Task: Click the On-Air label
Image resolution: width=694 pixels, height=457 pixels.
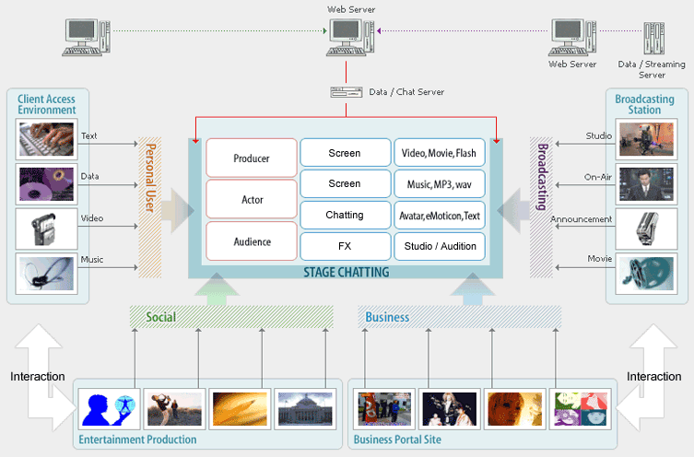Action: point(598,177)
